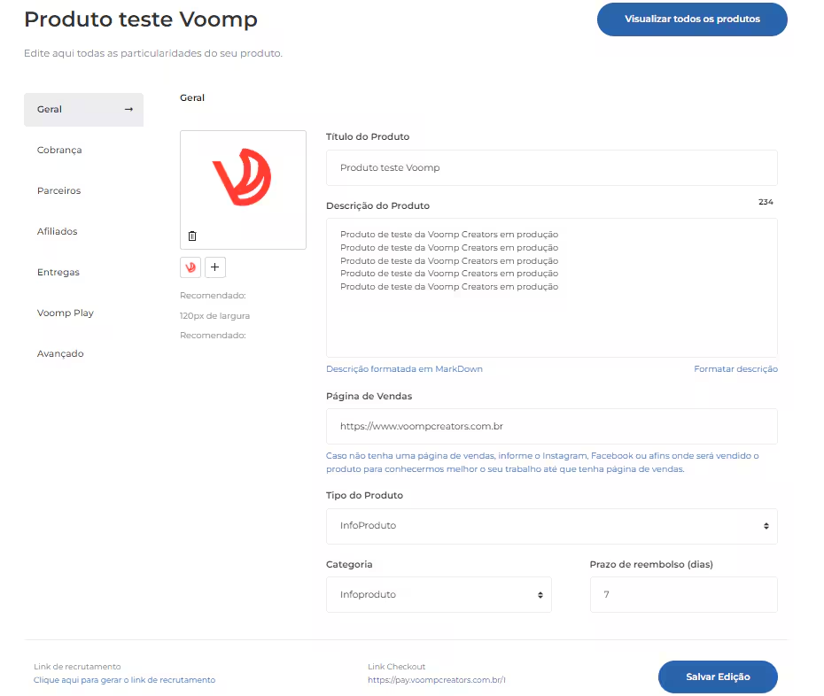This screenshot has width=824, height=696.
Task: Add new product image with plus icon
Action: 215,267
